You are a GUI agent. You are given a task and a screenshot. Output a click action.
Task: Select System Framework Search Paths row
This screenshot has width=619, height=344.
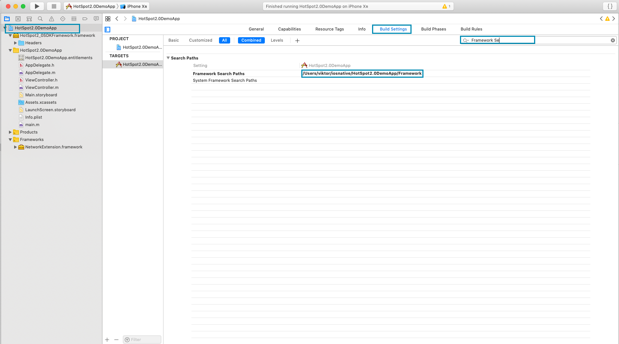(225, 80)
